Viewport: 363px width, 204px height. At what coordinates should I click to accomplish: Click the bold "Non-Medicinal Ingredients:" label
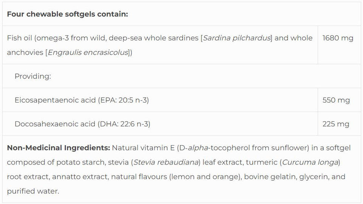58,148
